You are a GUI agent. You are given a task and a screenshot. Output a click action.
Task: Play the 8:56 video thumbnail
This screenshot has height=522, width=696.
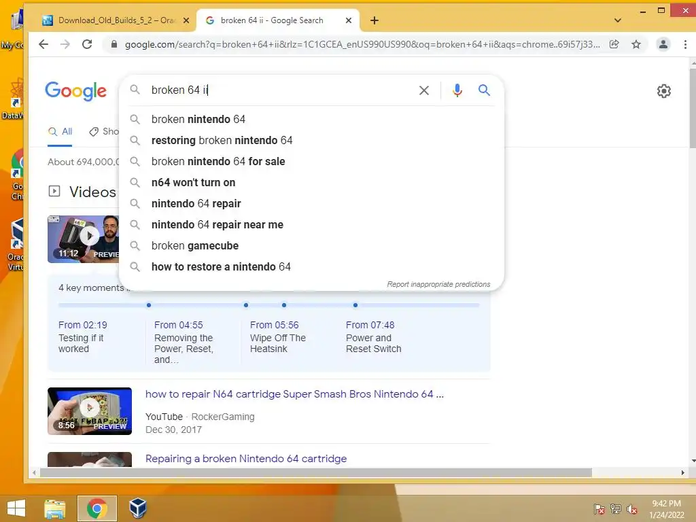(x=90, y=411)
